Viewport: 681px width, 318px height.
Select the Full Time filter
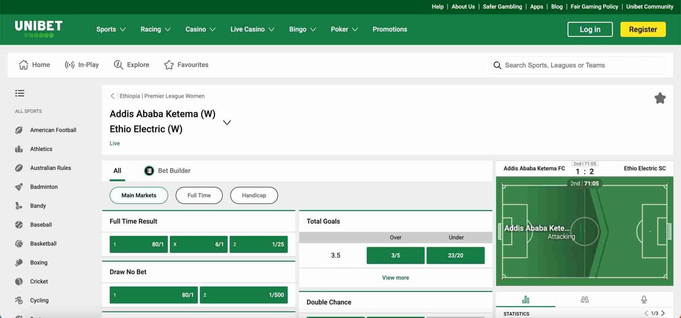pos(199,195)
